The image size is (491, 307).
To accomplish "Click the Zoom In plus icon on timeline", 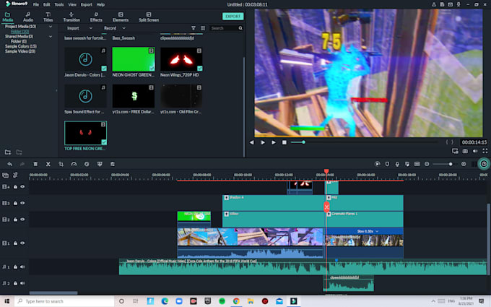I will click(x=464, y=164).
